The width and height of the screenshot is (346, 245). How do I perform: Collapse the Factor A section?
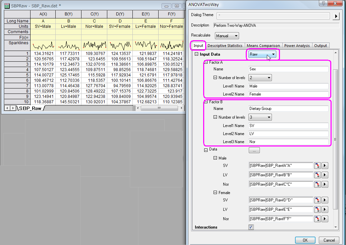tap(206, 62)
